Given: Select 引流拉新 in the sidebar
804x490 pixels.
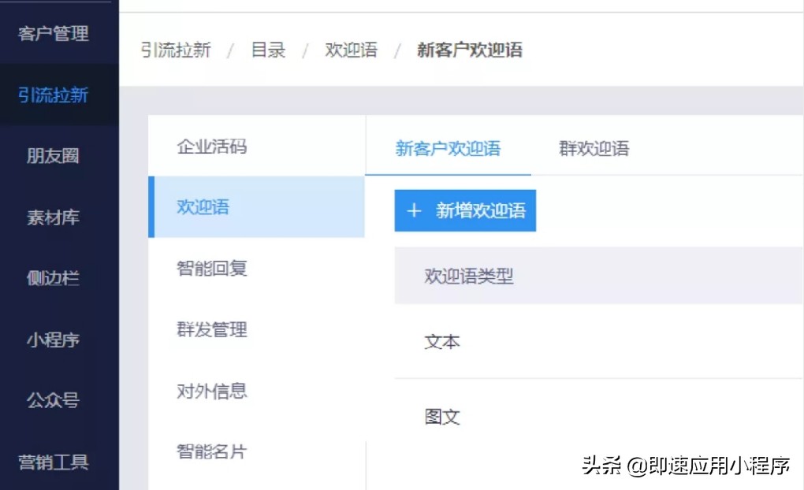Looking at the screenshot, I should 53,95.
